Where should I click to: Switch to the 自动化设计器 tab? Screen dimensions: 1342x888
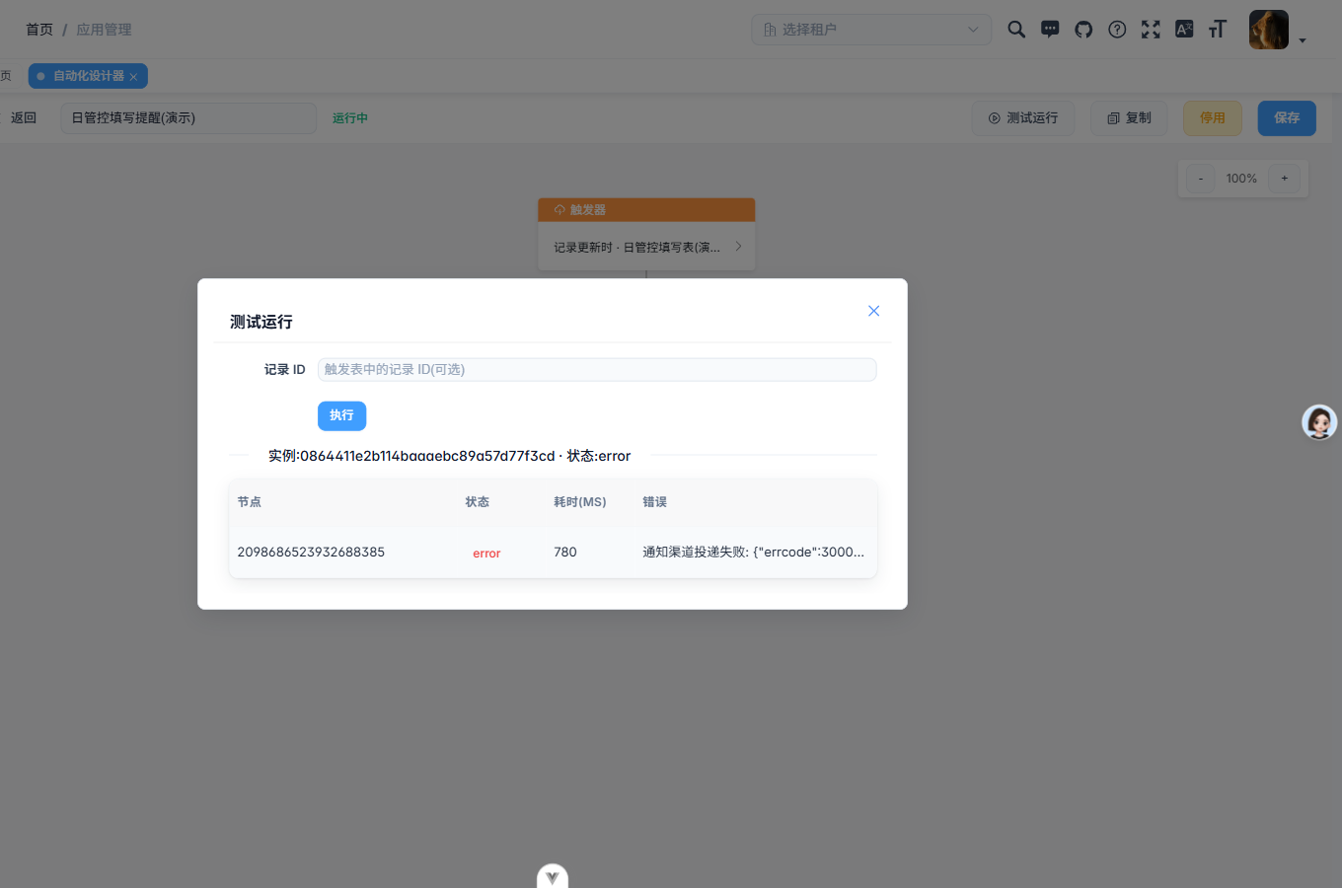88,76
